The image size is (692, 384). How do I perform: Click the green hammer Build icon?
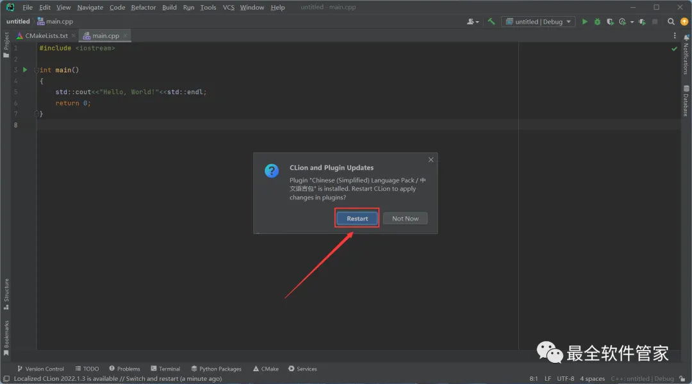coord(491,22)
